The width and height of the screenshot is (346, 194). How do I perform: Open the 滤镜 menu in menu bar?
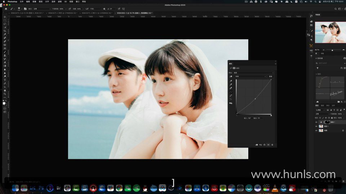(x=59, y=1)
